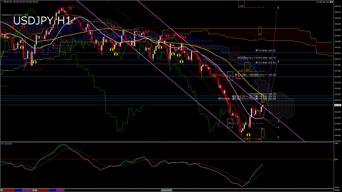Image resolution: width=342 pixels, height=192 pixels.
Task: Click the white YDC box marker
Action: 230,123
